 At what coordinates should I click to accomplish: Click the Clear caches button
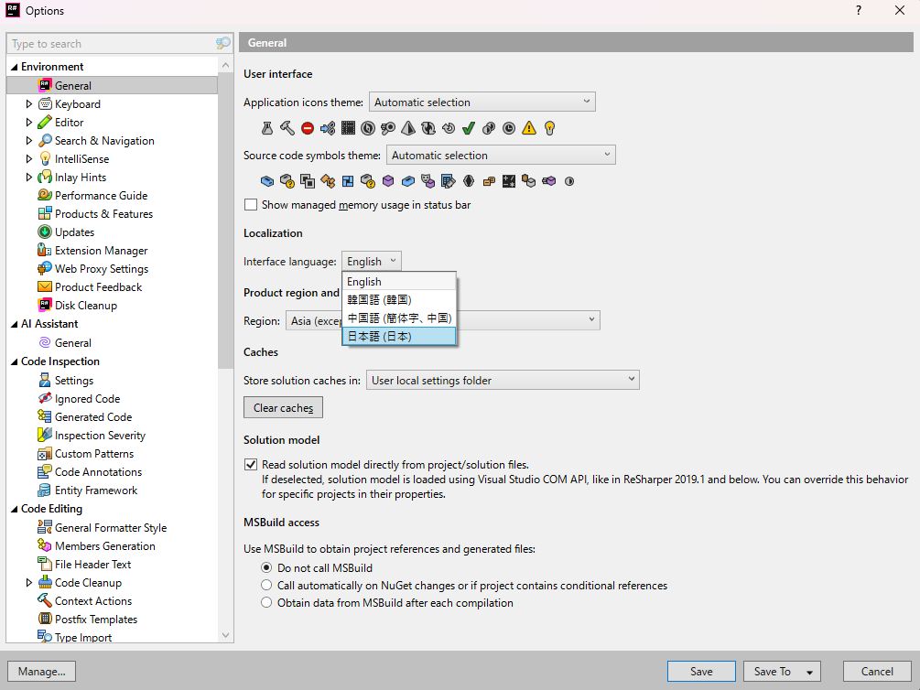[x=283, y=407]
